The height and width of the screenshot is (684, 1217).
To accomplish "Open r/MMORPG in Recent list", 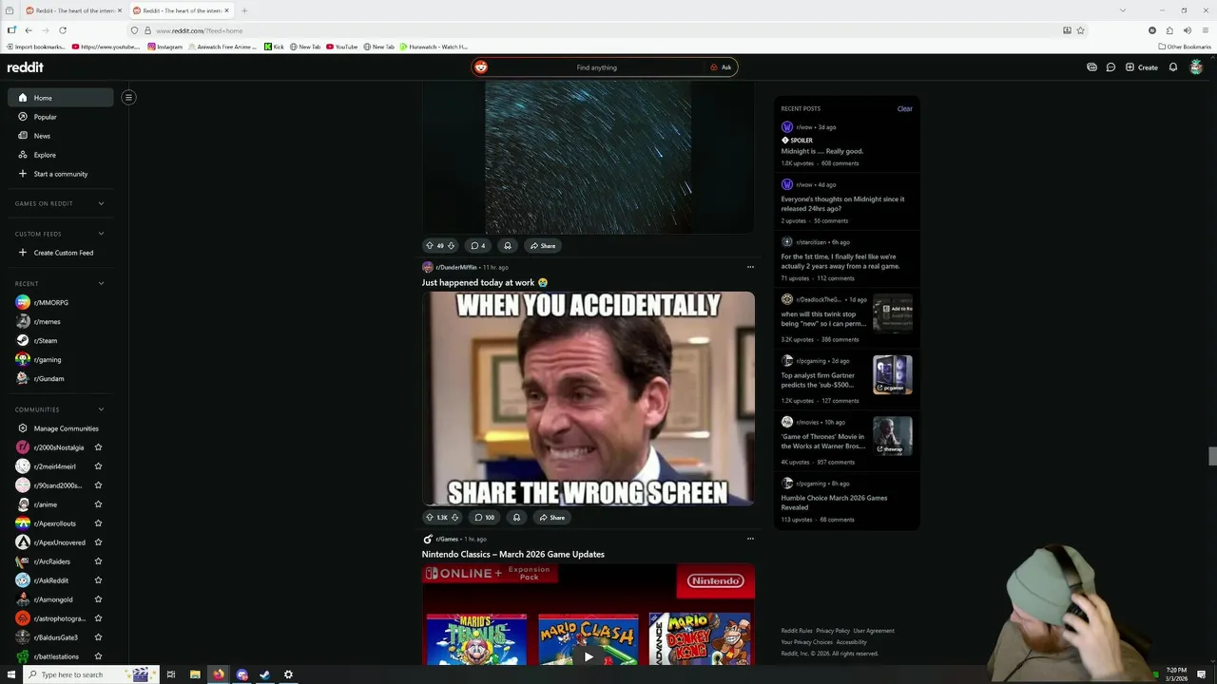I will [61, 302].
